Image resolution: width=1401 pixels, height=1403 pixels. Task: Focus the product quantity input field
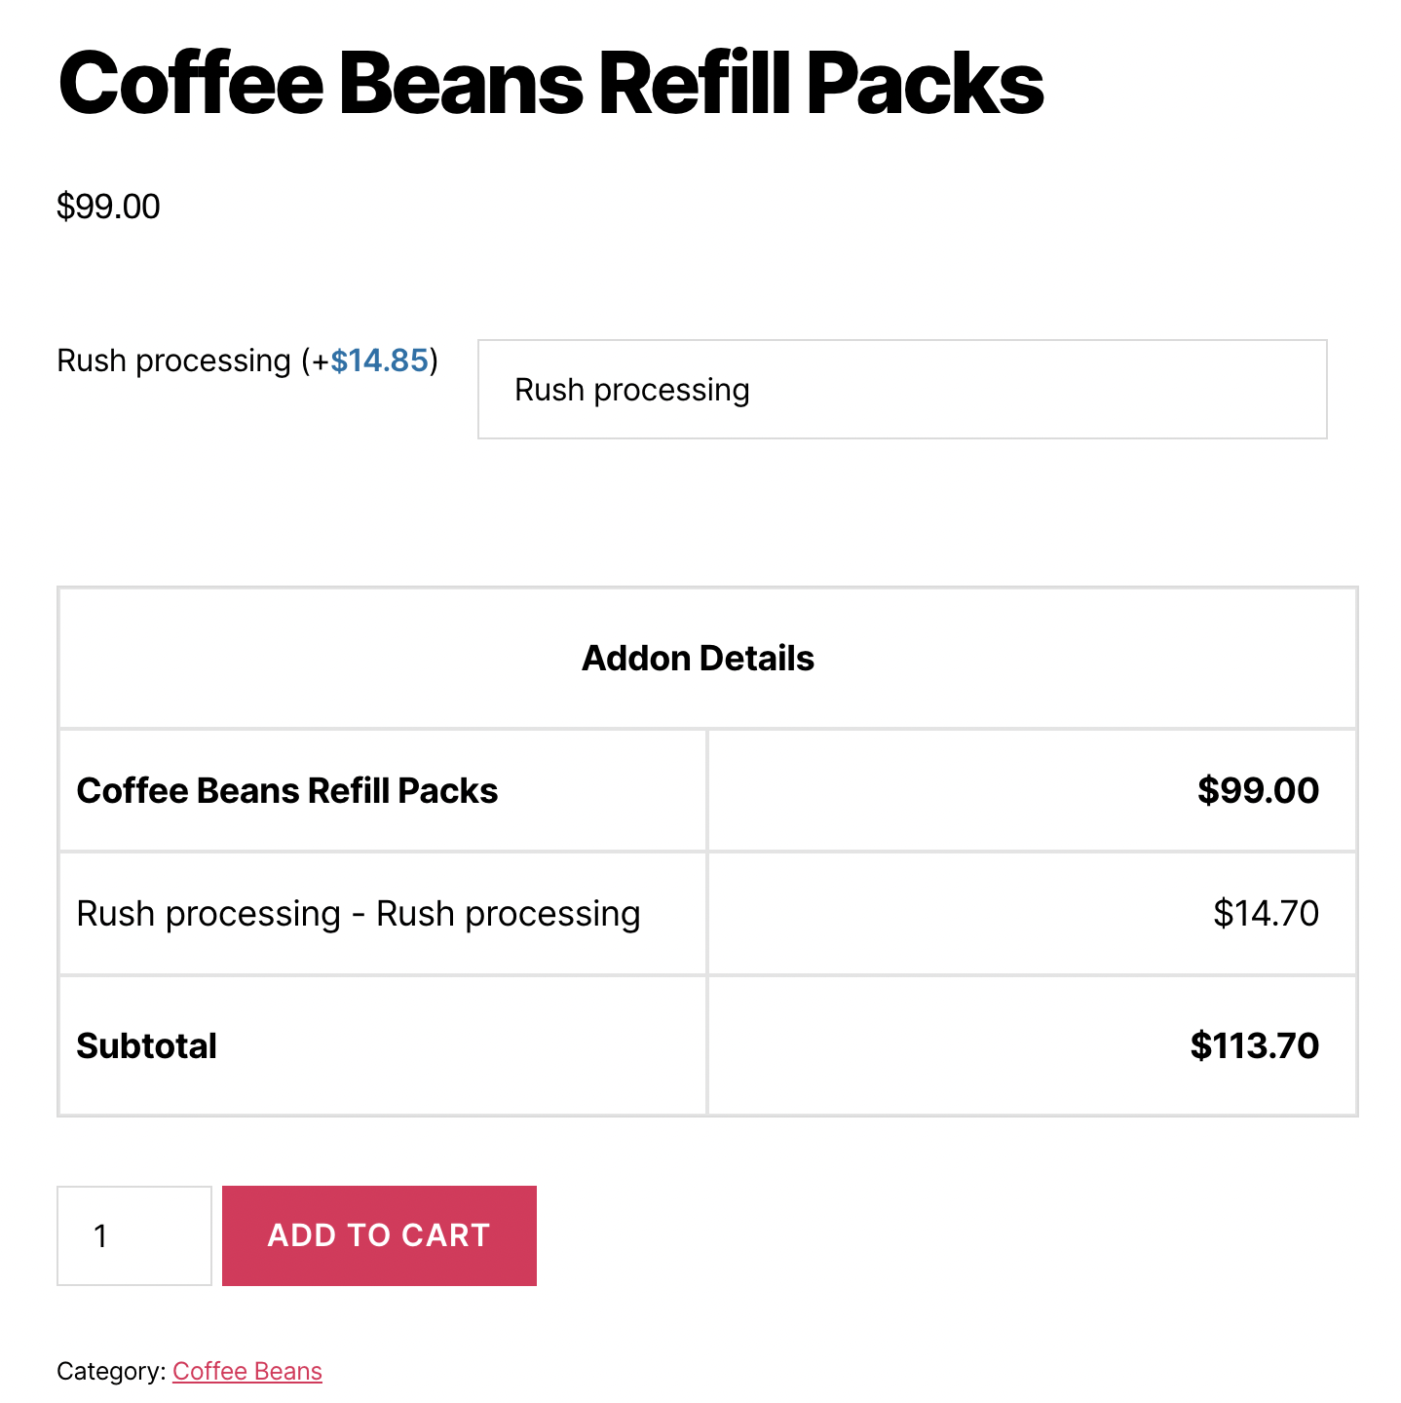[134, 1235]
